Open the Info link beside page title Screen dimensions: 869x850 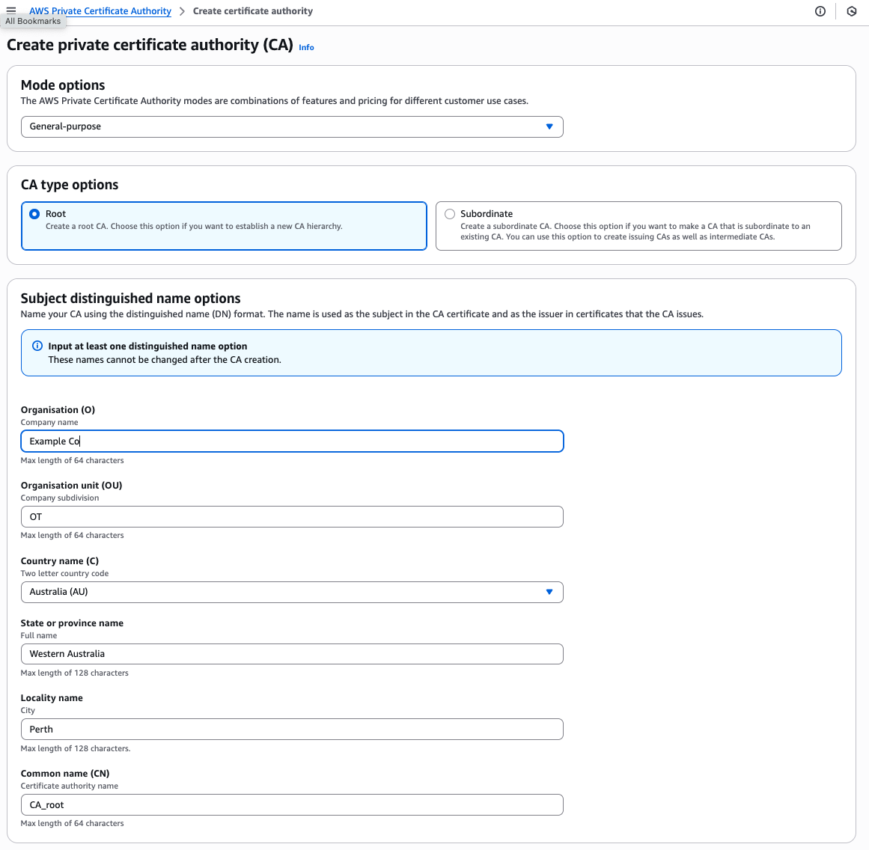pyautogui.click(x=306, y=47)
